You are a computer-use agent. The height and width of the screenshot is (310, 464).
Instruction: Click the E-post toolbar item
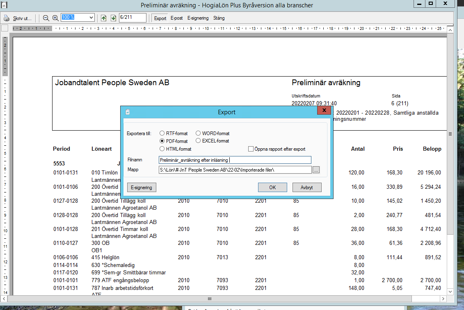(176, 18)
